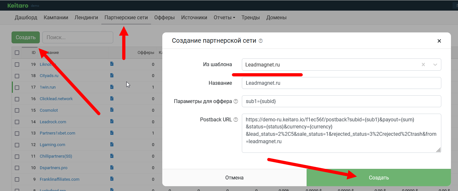
Task: Click the document icon in Liknot row
Action: 112,64
